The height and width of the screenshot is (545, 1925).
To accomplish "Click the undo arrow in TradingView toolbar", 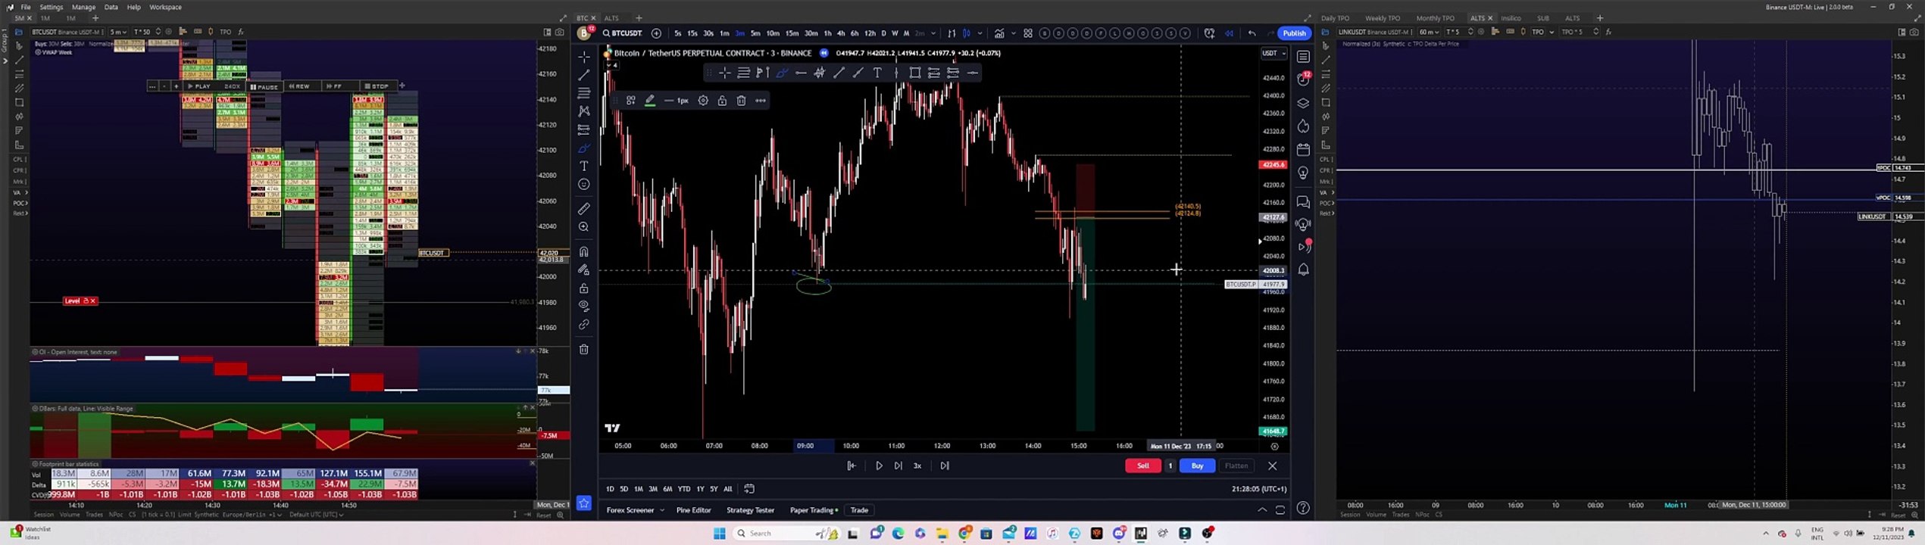I will [x=1252, y=33].
